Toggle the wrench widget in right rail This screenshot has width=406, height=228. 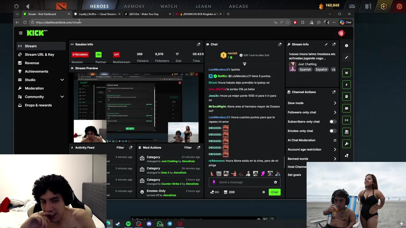[346, 144]
